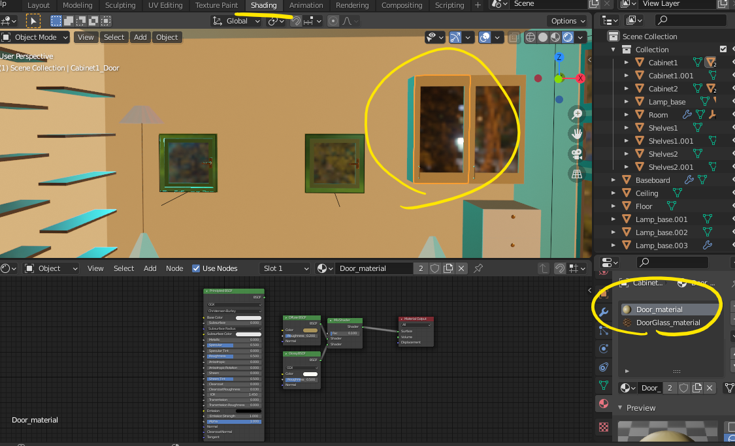The height and width of the screenshot is (446, 735).
Task: Duplicate material icon in node editor header
Action: (448, 268)
